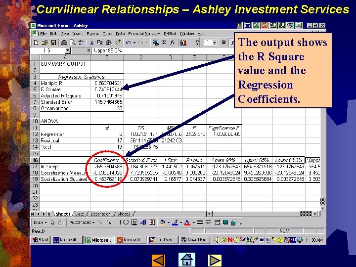356x267 pixels.
Task: Open the Edit menu
Action: point(53,34)
